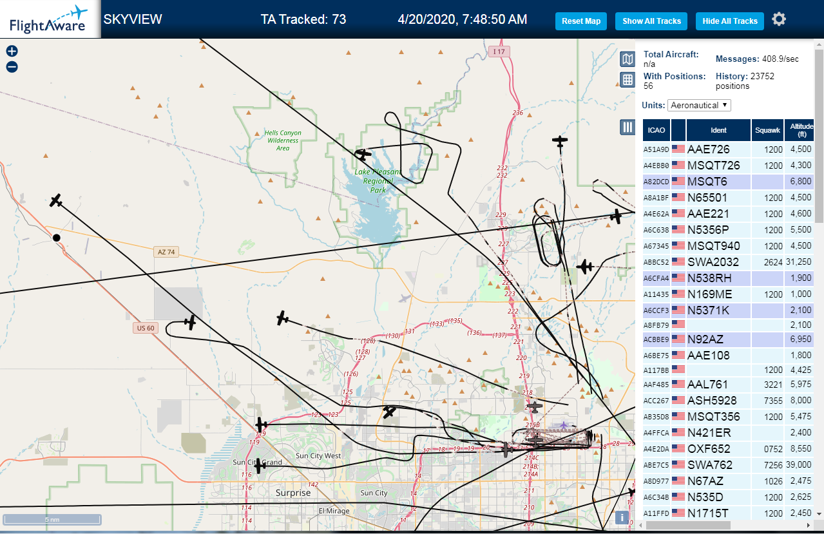Click the US flag in the SWA2032 row
Viewport: 824px width, 534px height.
[x=678, y=262]
